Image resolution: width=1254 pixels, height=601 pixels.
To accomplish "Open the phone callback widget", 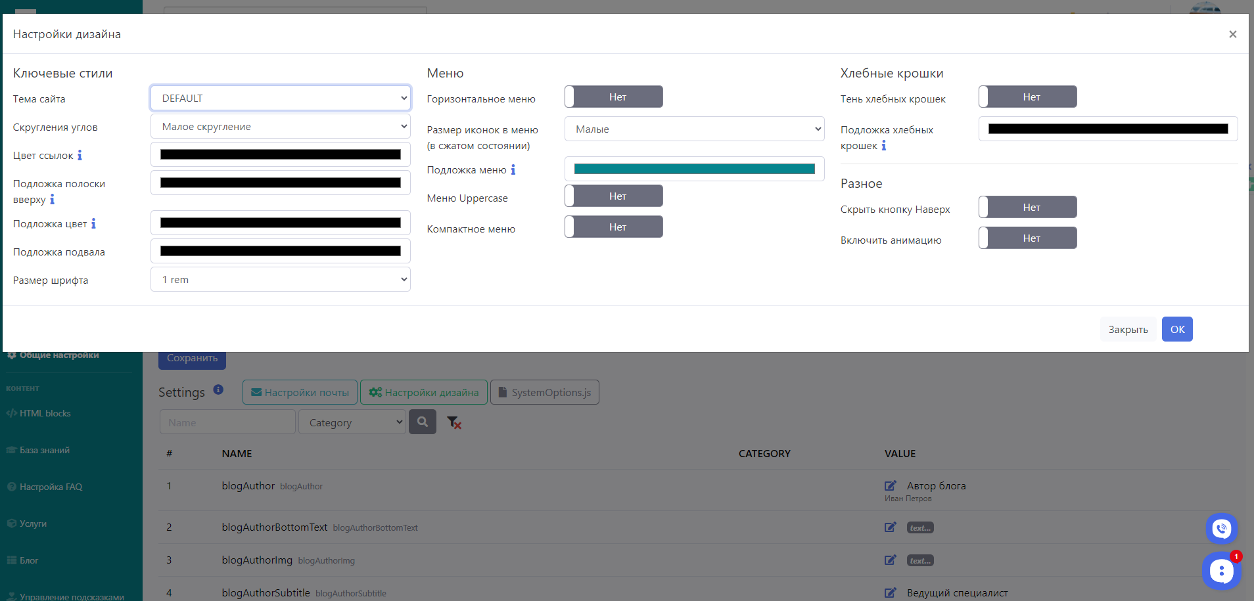I will tap(1221, 528).
